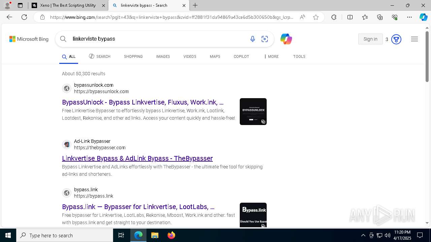Open the Extensions puzzle icon
Viewport: 431px width, 242px height.
point(334,17)
